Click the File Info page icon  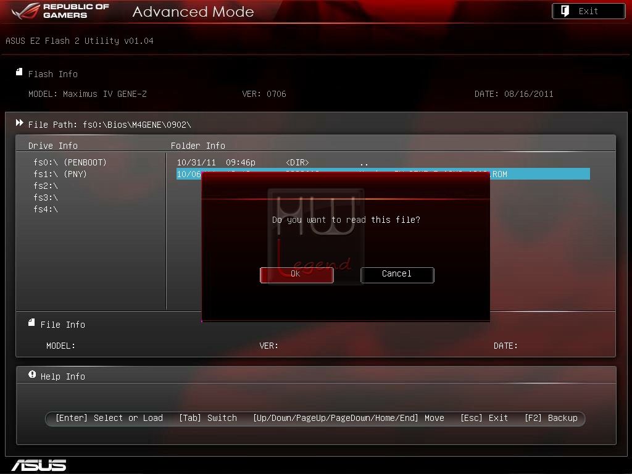pos(31,322)
